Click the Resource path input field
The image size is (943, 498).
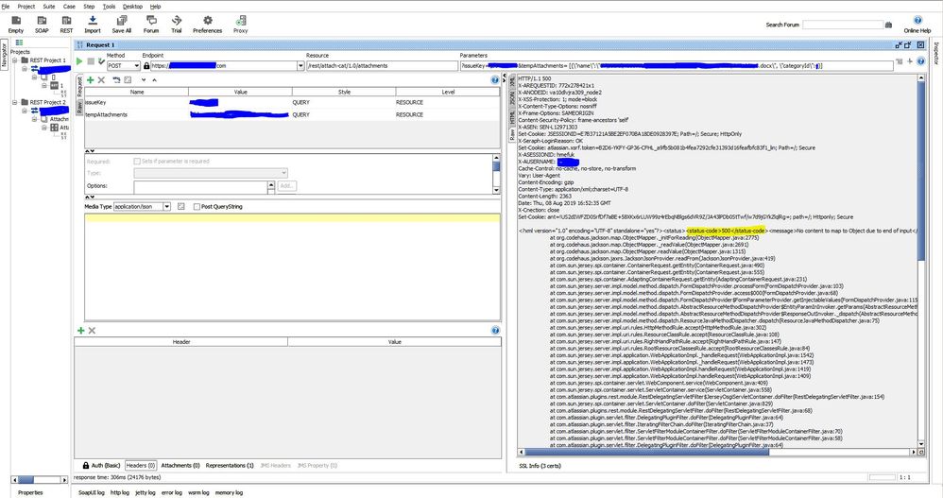click(382, 65)
